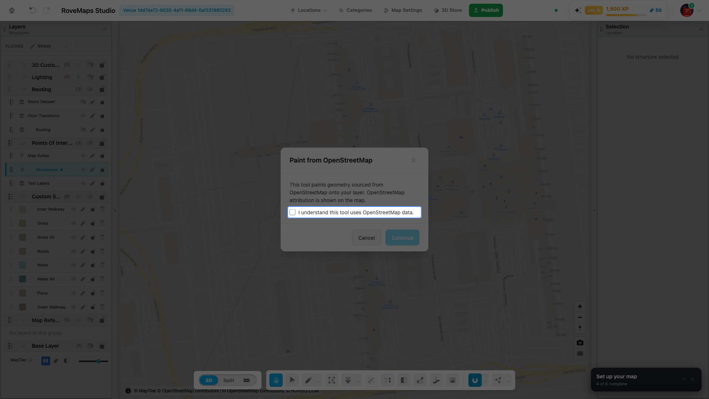Reset map north with compass button
Image resolution: width=709 pixels, height=399 pixels.
pyautogui.click(x=580, y=328)
